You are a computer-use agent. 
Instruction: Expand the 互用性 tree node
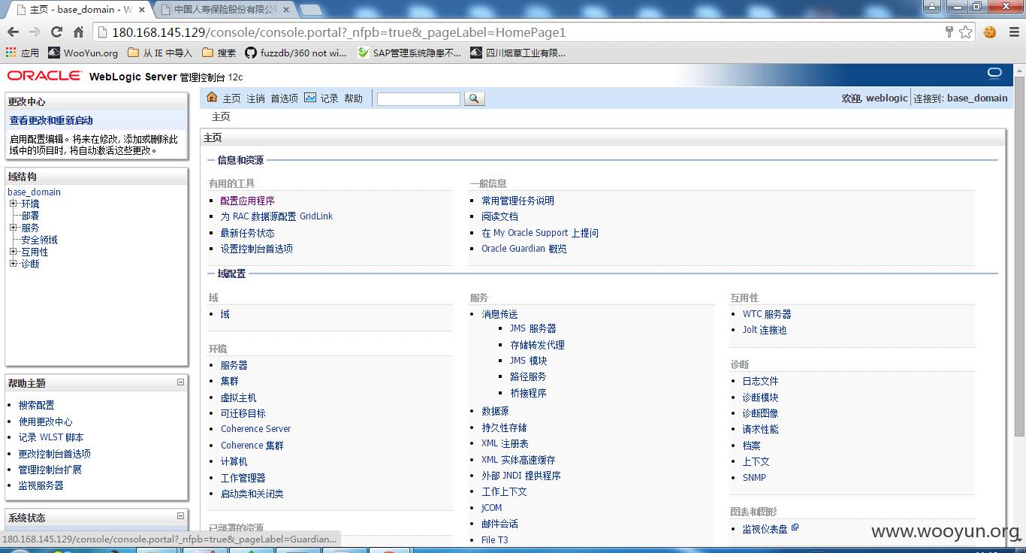(x=13, y=252)
